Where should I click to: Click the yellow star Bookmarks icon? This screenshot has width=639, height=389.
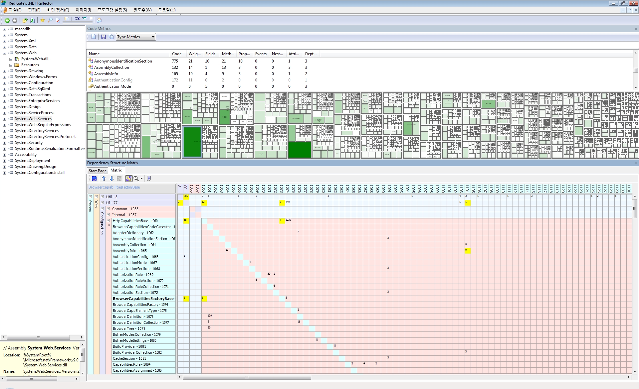43,21
